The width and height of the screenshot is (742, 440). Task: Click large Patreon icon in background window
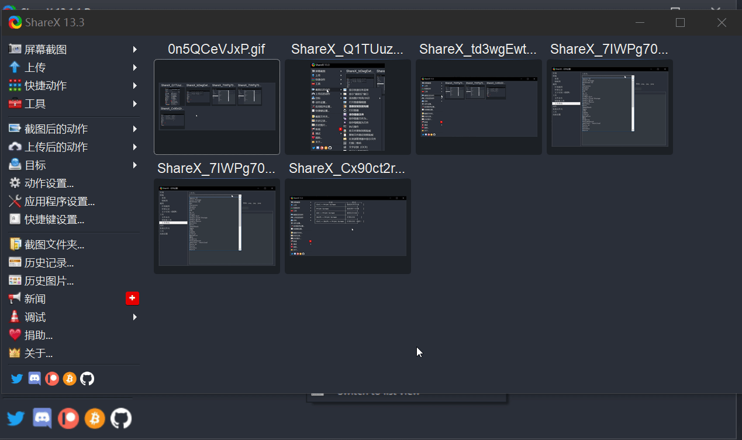point(68,418)
